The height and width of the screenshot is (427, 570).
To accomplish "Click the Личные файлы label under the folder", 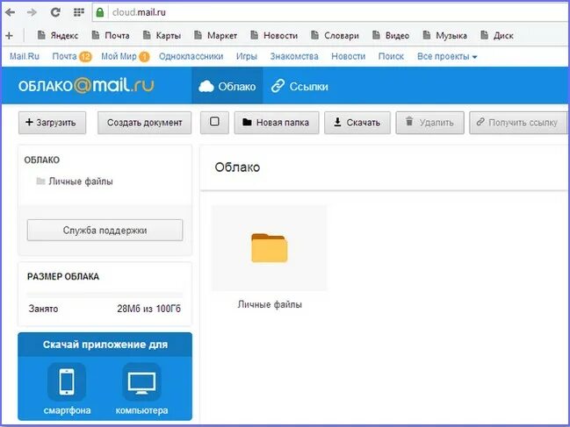I will point(270,304).
